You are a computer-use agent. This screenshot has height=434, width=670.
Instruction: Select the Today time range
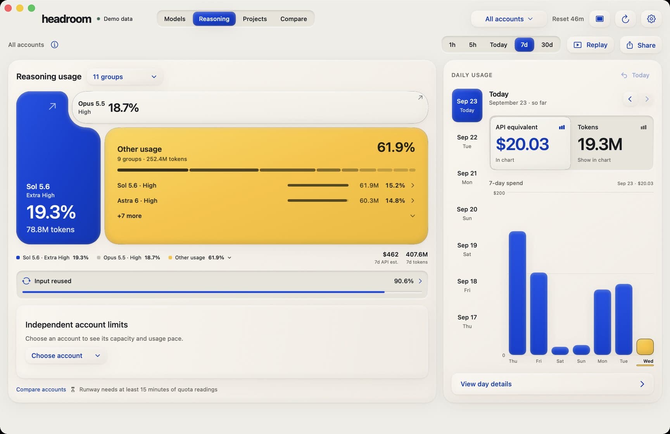pos(498,45)
